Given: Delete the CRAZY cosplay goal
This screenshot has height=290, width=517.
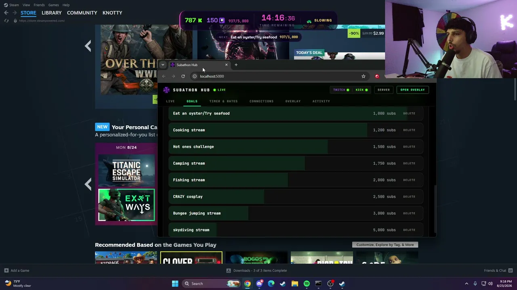Looking at the screenshot, I should pyautogui.click(x=409, y=197).
